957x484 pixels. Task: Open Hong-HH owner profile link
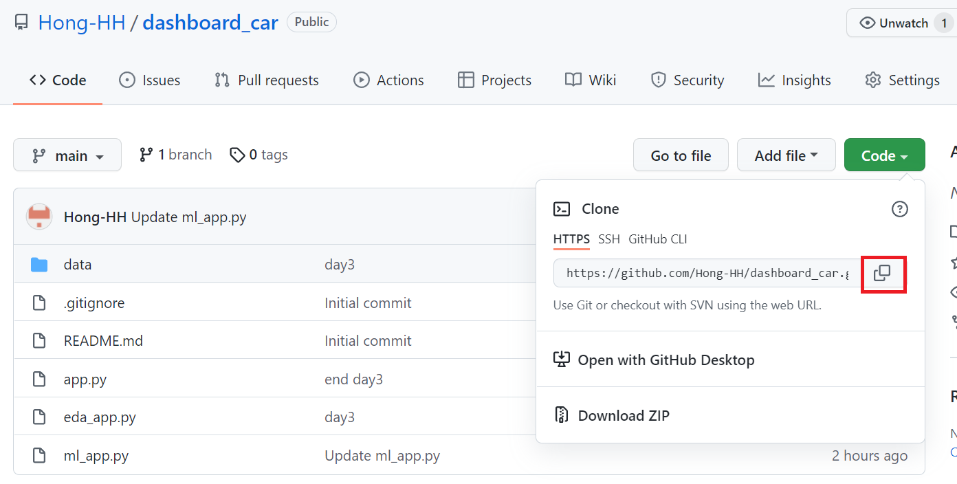(82, 23)
